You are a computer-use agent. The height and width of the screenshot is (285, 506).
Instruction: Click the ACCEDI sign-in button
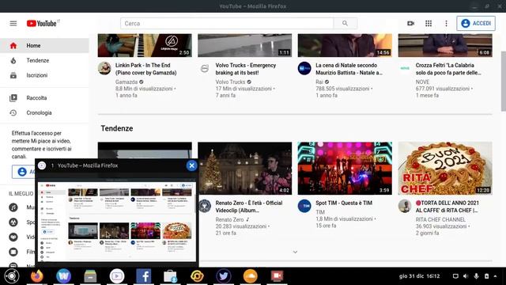click(x=476, y=23)
